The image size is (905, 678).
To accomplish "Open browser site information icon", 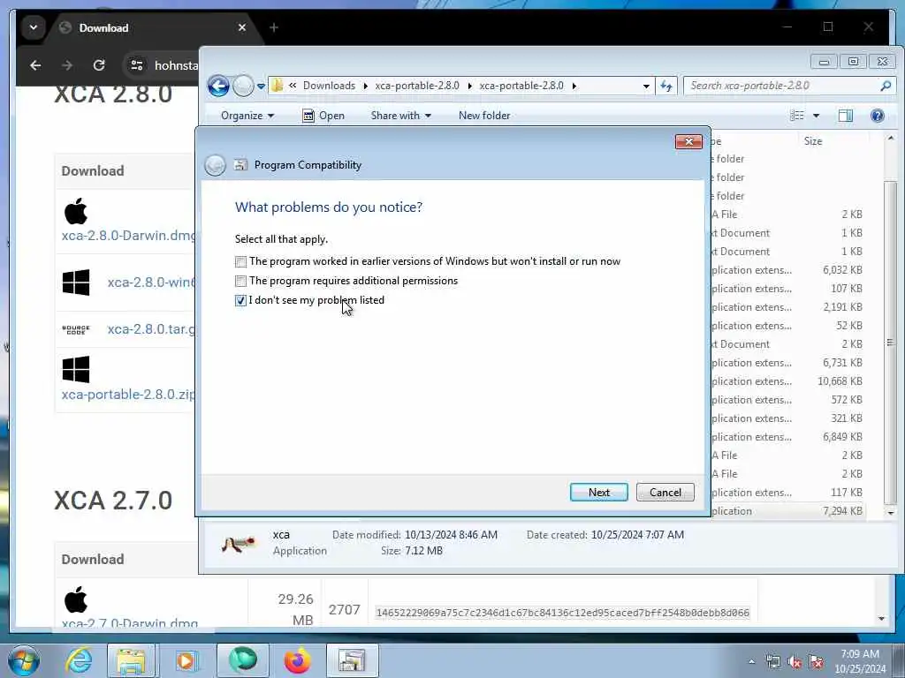I will click(x=137, y=65).
